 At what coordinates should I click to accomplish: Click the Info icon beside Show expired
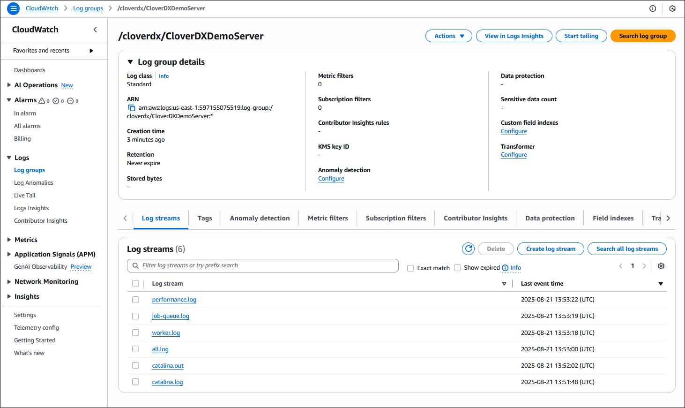pyautogui.click(x=505, y=268)
